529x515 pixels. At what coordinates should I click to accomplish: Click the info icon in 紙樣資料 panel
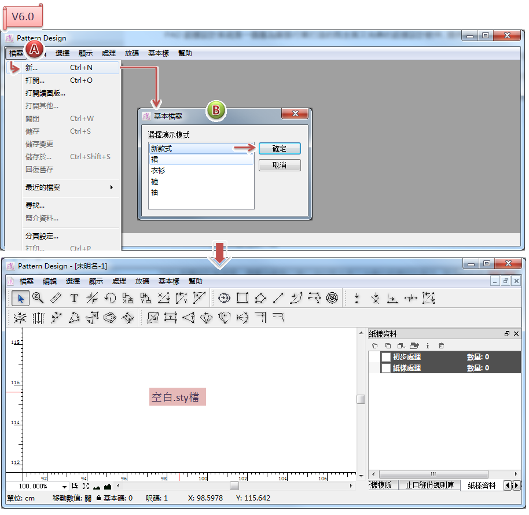coord(428,345)
